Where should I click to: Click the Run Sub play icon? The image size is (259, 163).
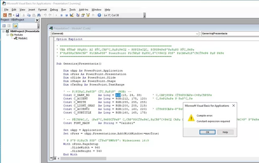56,15
